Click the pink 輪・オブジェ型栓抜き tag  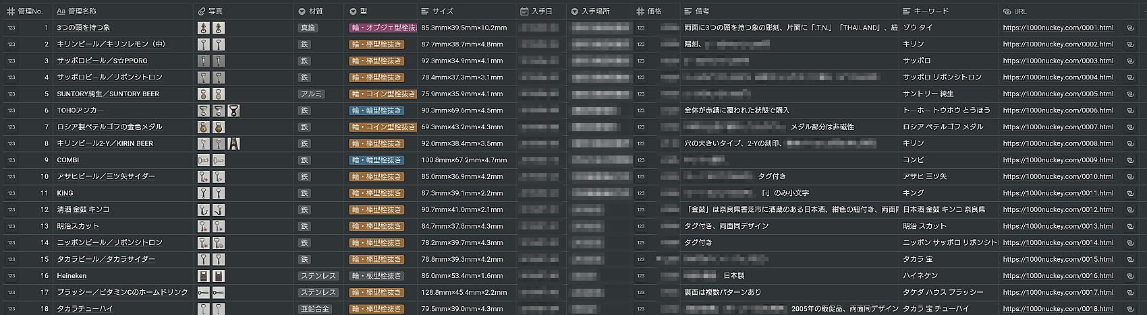click(x=383, y=28)
